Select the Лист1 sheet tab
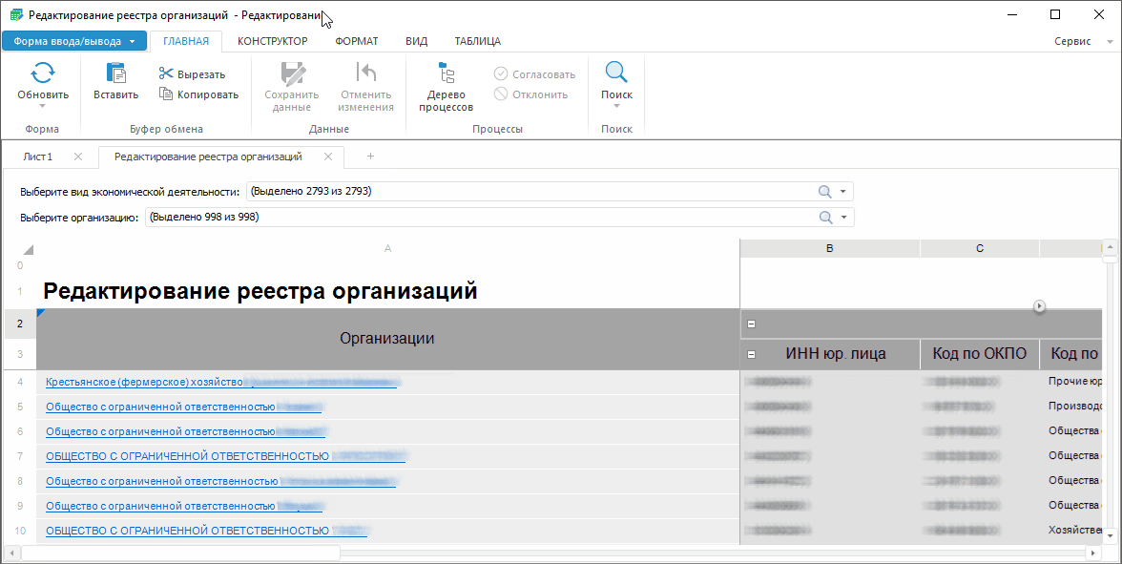Image resolution: width=1122 pixels, height=564 pixels. tap(38, 157)
